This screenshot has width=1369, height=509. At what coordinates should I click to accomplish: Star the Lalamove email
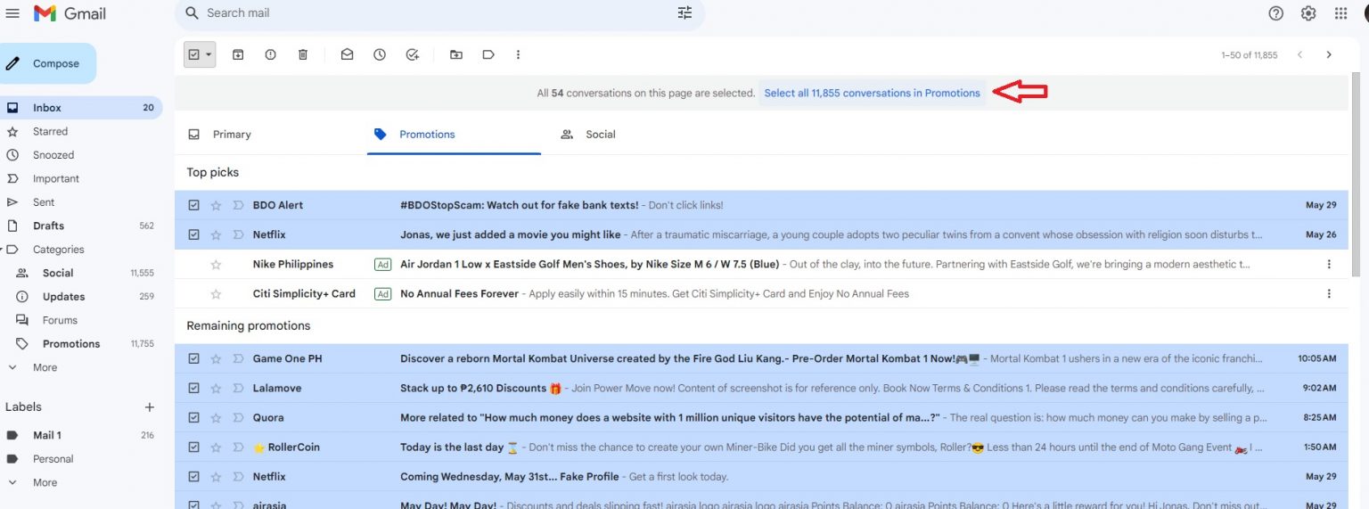(x=216, y=389)
